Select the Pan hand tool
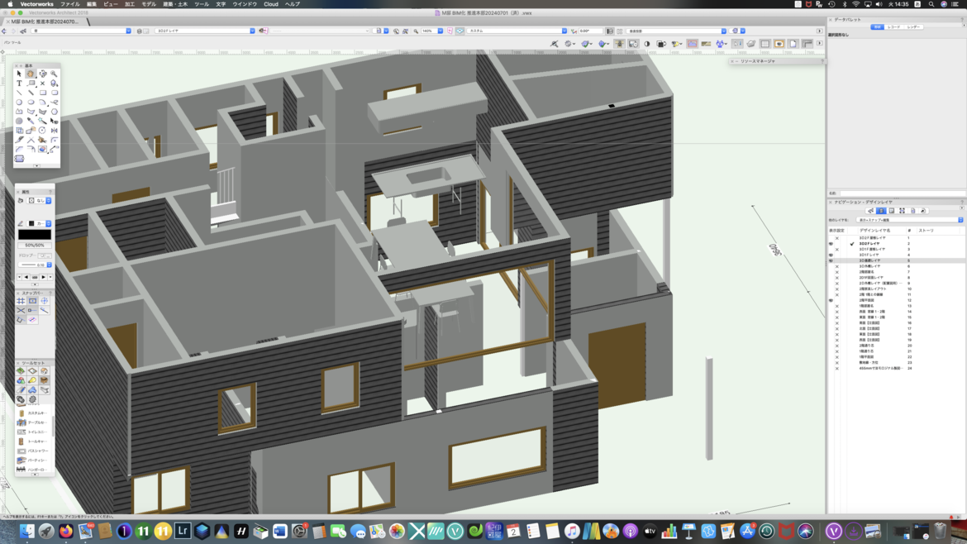The width and height of the screenshot is (967, 544). tap(31, 74)
